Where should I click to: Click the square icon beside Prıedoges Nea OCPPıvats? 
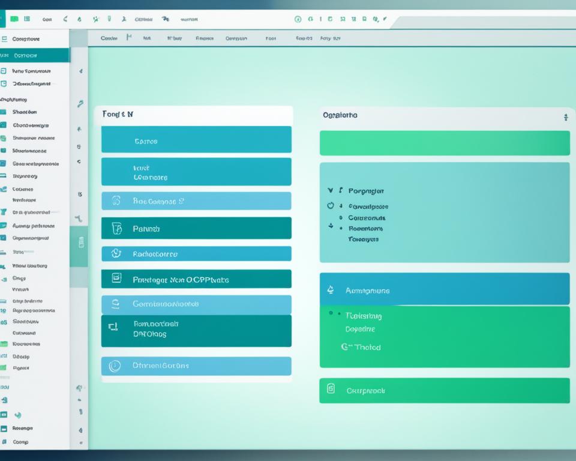(116, 278)
